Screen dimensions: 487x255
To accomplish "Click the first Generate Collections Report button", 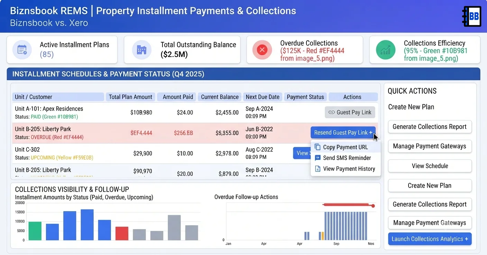I will pyautogui.click(x=430, y=127).
